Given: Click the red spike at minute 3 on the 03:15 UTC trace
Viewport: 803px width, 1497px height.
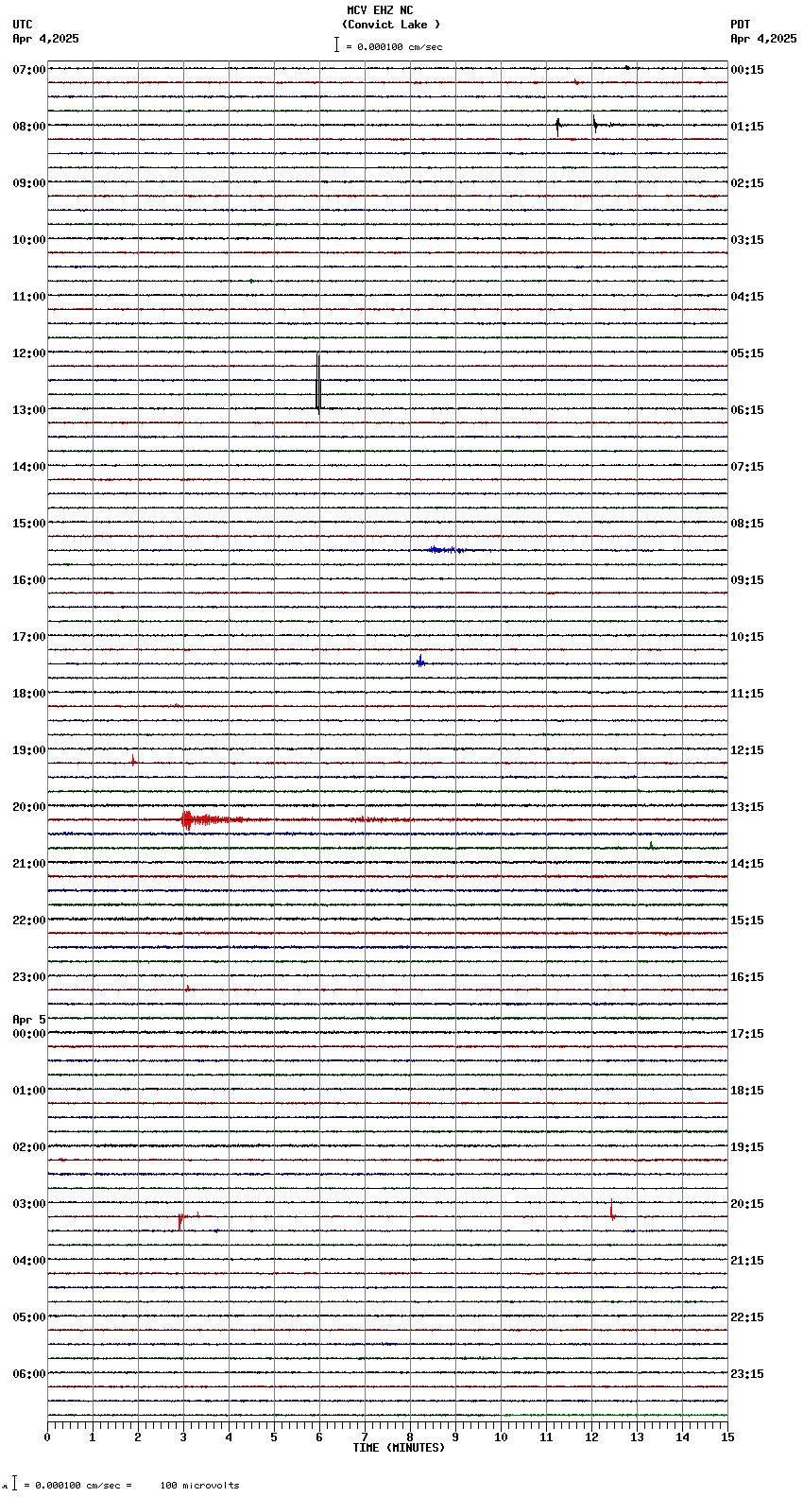Looking at the screenshot, I should [x=180, y=1220].
